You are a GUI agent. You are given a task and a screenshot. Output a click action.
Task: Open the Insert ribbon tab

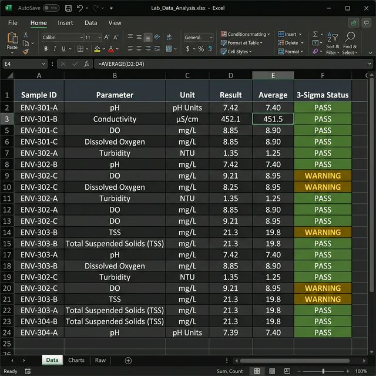tap(65, 23)
